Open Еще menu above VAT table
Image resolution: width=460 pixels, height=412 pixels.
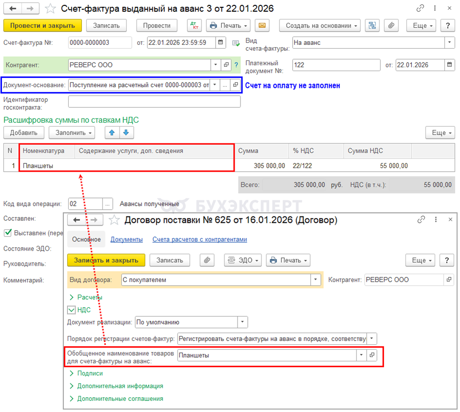[440, 133]
